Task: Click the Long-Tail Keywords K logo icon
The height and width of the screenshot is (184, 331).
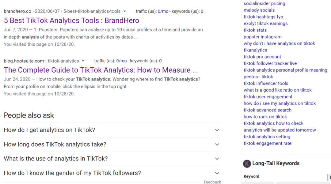Action: [247, 163]
